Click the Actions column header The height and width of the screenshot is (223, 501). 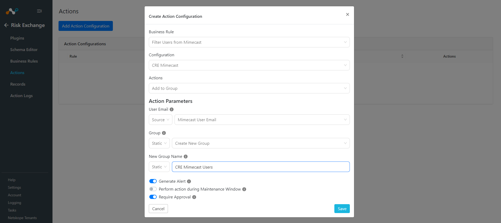(x=449, y=56)
